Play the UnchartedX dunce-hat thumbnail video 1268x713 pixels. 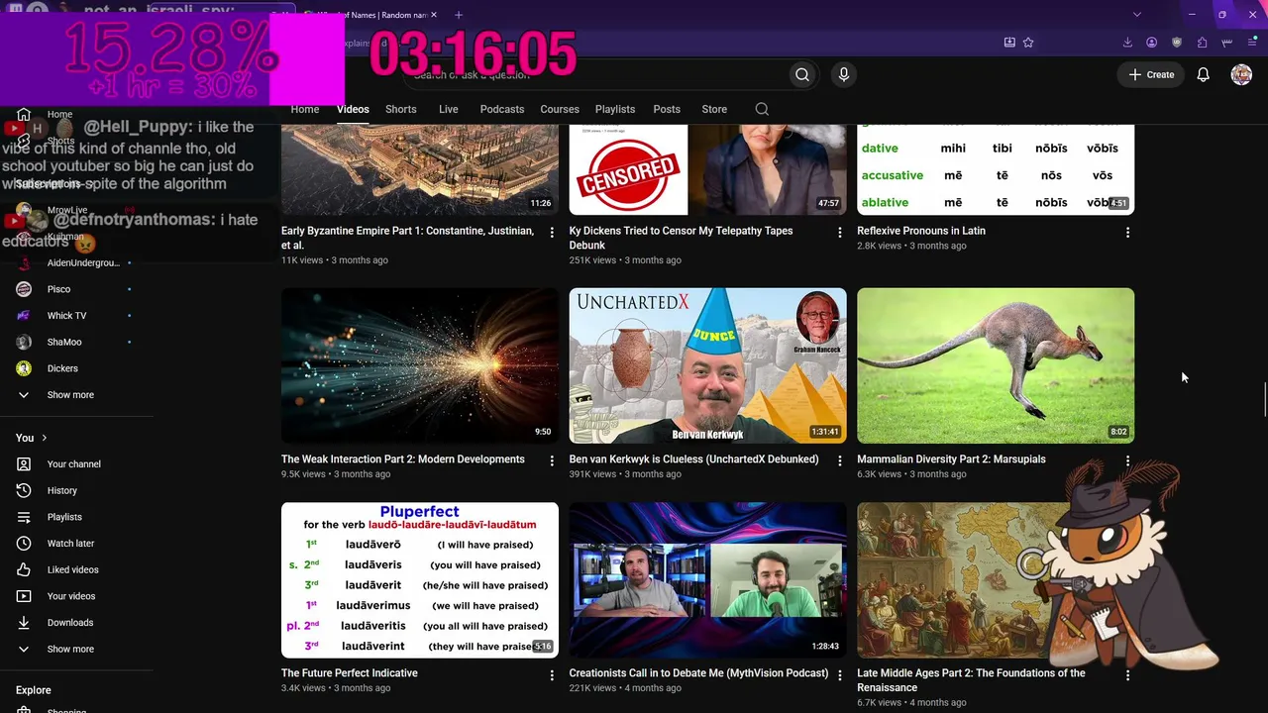[707, 365]
